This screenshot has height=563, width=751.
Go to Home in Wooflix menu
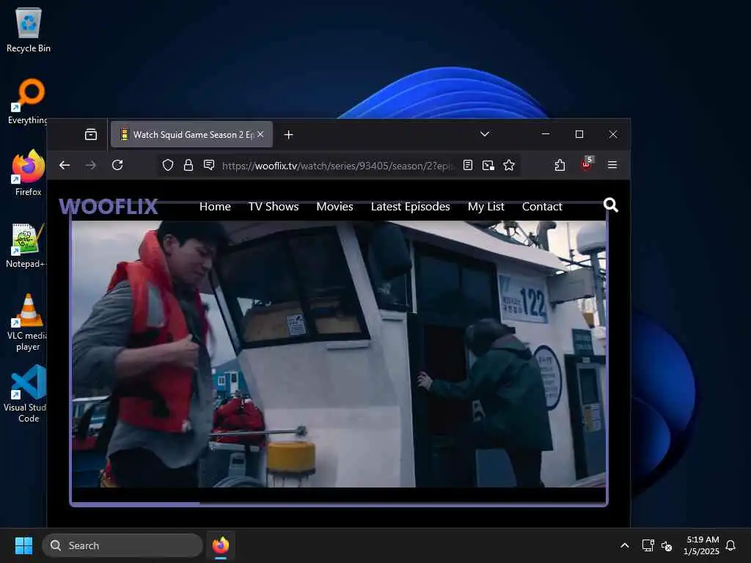point(215,206)
